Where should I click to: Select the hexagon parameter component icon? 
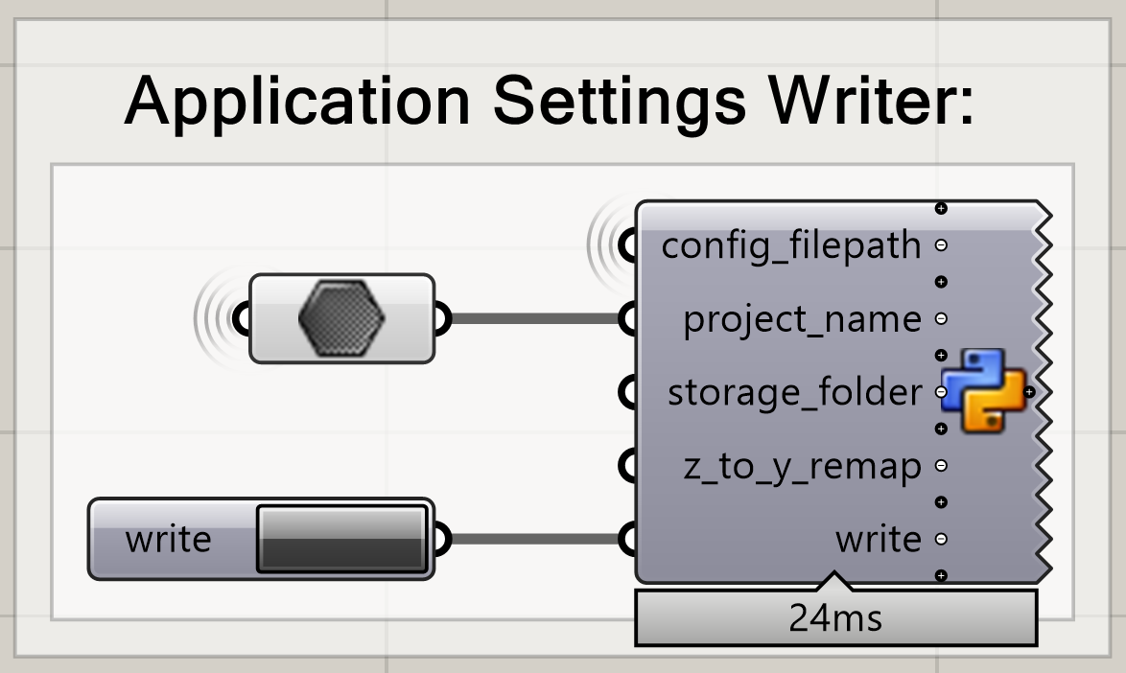[341, 318]
